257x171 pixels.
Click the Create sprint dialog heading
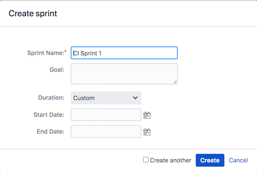coord(33,13)
